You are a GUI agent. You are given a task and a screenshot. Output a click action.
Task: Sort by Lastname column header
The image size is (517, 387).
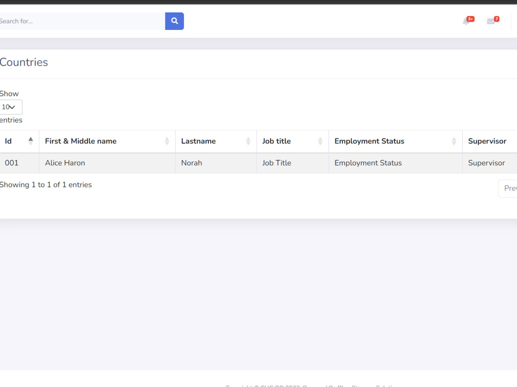point(216,141)
